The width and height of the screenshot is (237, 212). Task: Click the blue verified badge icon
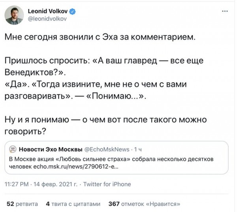click(72, 11)
